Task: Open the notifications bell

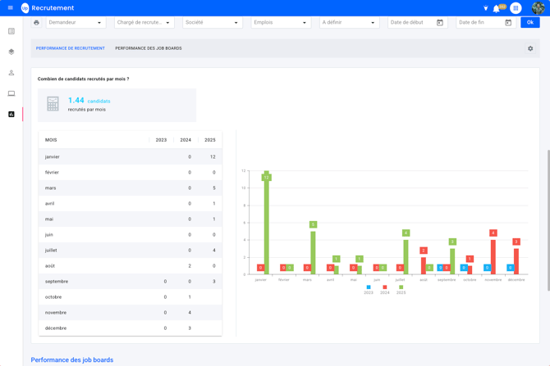Action: coord(497,8)
